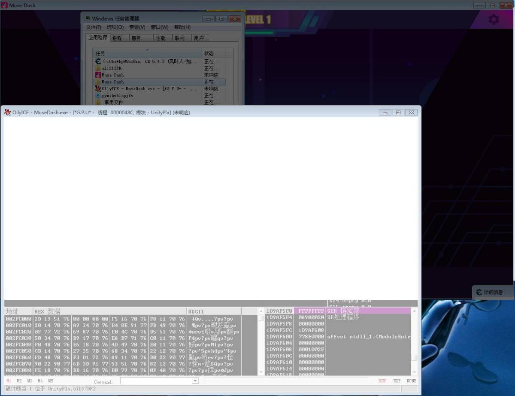The height and width of the screenshot is (396, 515).
Task: Select stack entry 1D9AF5F0 SEH row
Action: 338,311
